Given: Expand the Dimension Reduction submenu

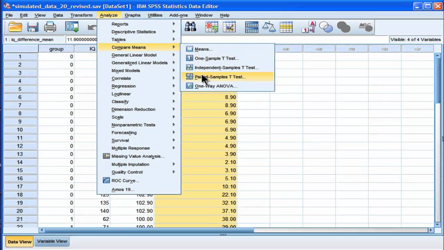Looking at the screenshot, I should [139, 109].
